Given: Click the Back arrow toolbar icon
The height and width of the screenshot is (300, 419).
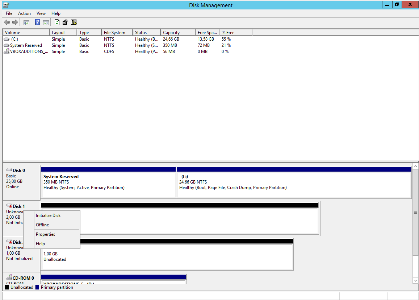Looking at the screenshot, I should [7, 22].
